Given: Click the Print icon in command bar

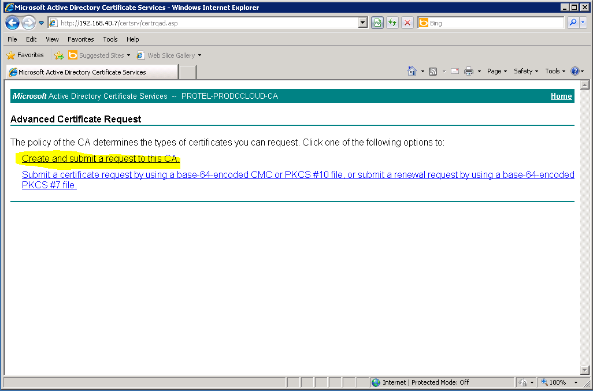Looking at the screenshot, I should [x=469, y=71].
